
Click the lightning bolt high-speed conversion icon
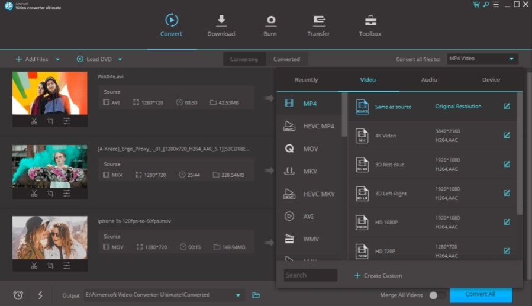tap(40, 295)
